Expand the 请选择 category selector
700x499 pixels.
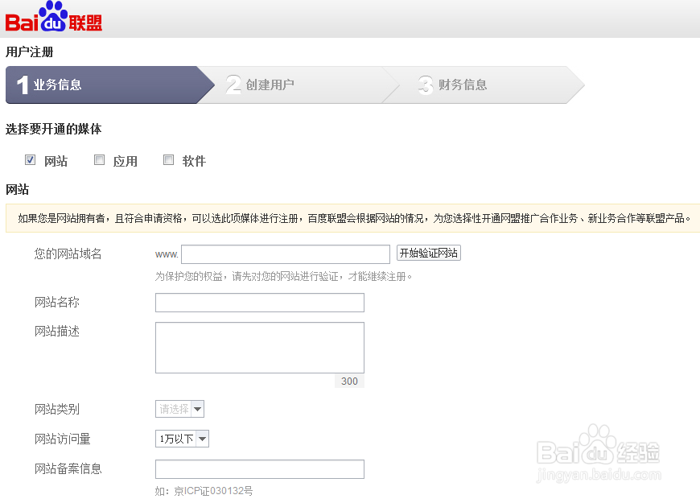pyautogui.click(x=179, y=409)
